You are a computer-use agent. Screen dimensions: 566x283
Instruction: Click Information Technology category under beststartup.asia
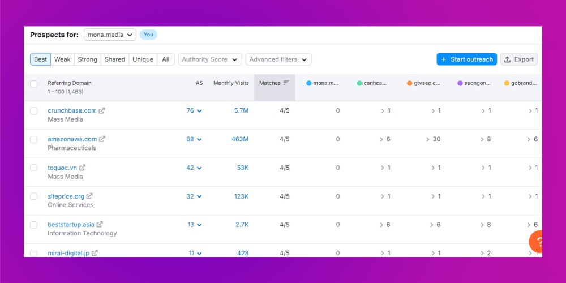82,234
